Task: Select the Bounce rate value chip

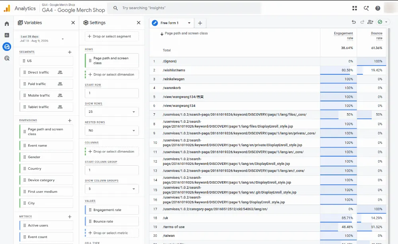Action: pyautogui.click(x=112, y=221)
